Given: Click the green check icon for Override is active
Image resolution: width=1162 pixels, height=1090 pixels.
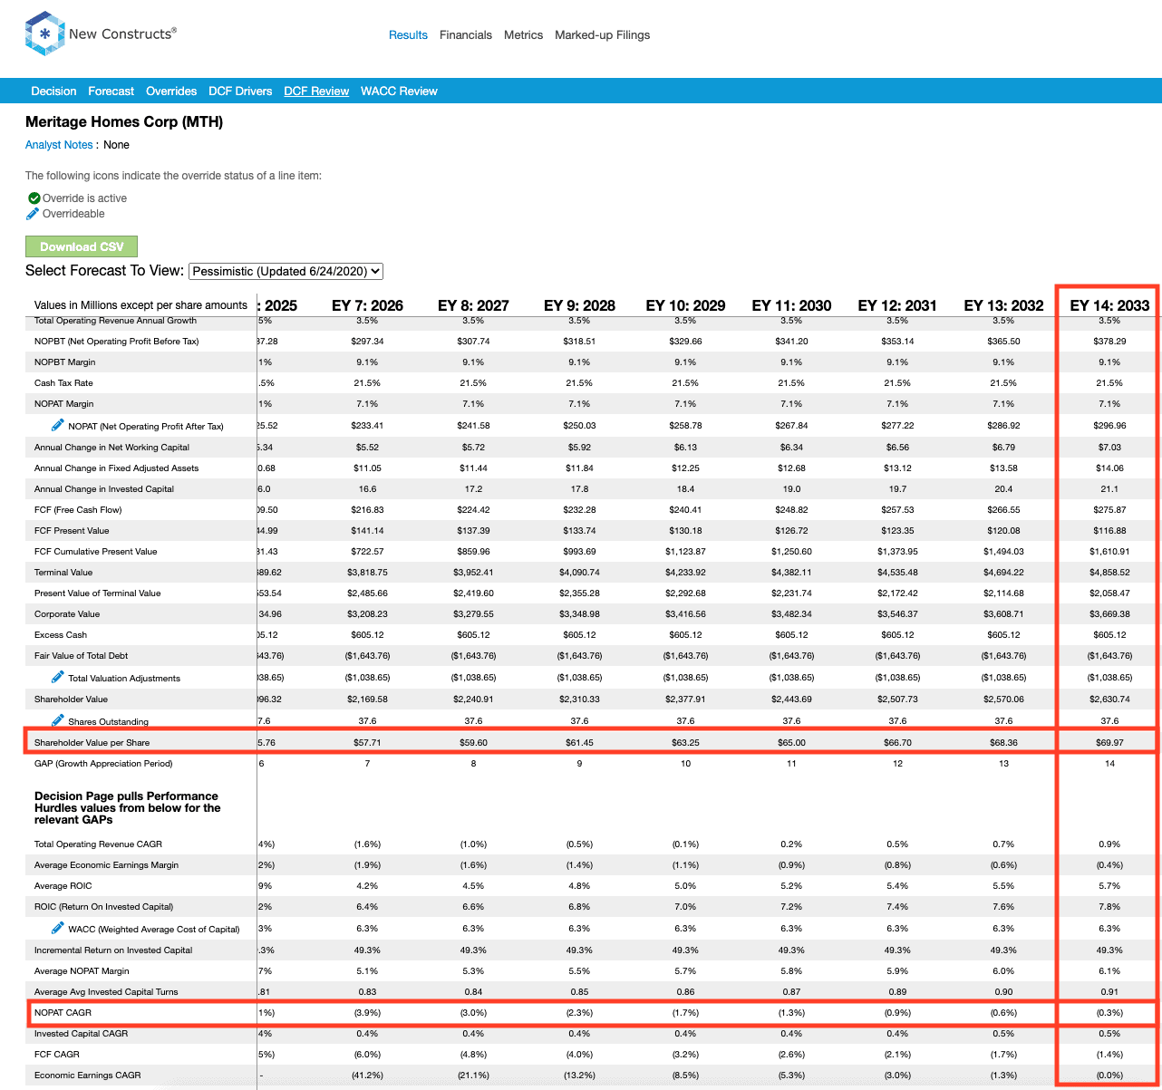Looking at the screenshot, I should coord(34,198).
